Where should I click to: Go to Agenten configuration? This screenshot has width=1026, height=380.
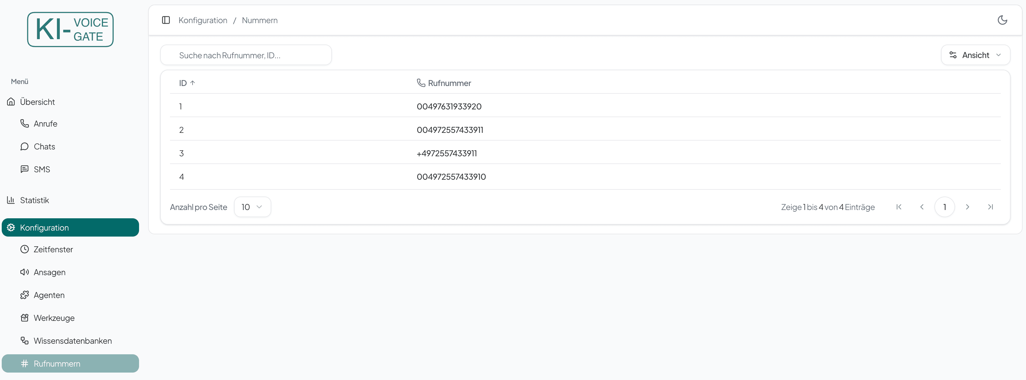point(49,295)
